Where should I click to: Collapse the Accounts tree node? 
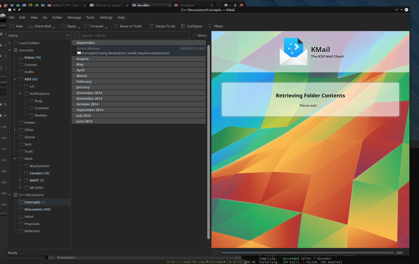[10, 50]
